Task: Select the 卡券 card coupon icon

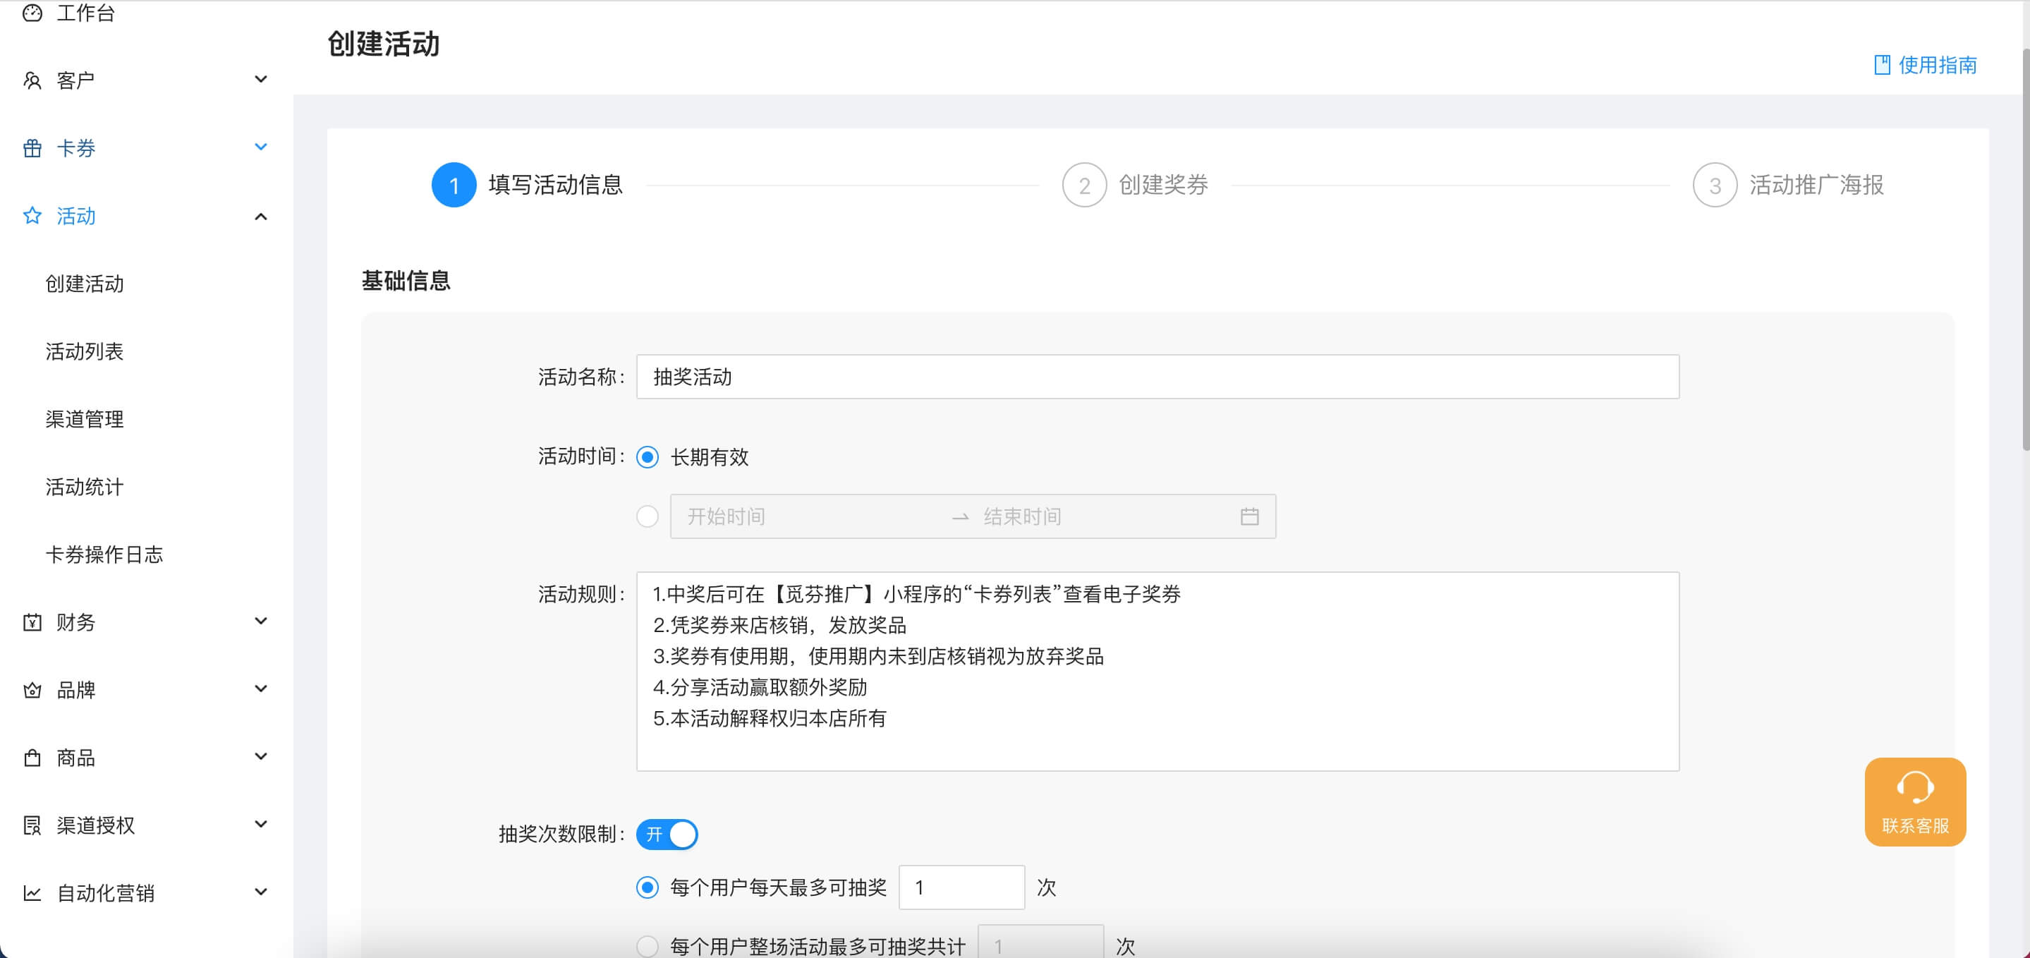Action: point(32,147)
